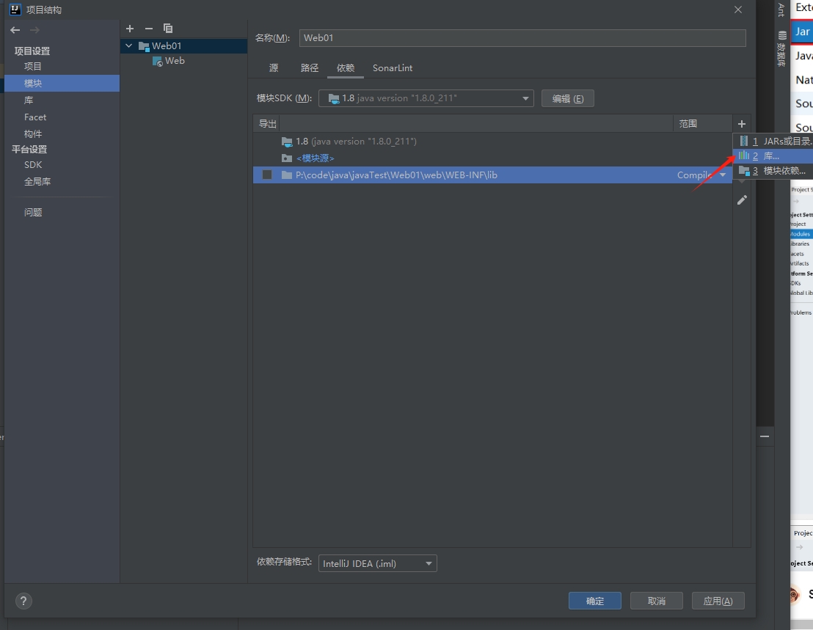Switch to the Dependencies (依赖) tab
Viewport: 813px width, 630px height.
click(x=346, y=68)
